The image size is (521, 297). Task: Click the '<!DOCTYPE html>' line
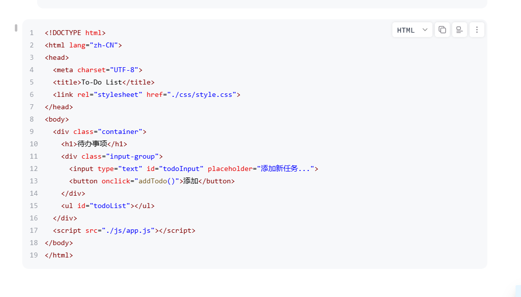click(x=75, y=33)
